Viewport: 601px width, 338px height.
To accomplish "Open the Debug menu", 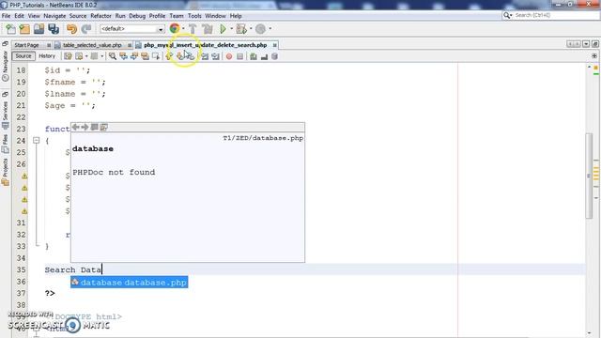I will [x=137, y=16].
